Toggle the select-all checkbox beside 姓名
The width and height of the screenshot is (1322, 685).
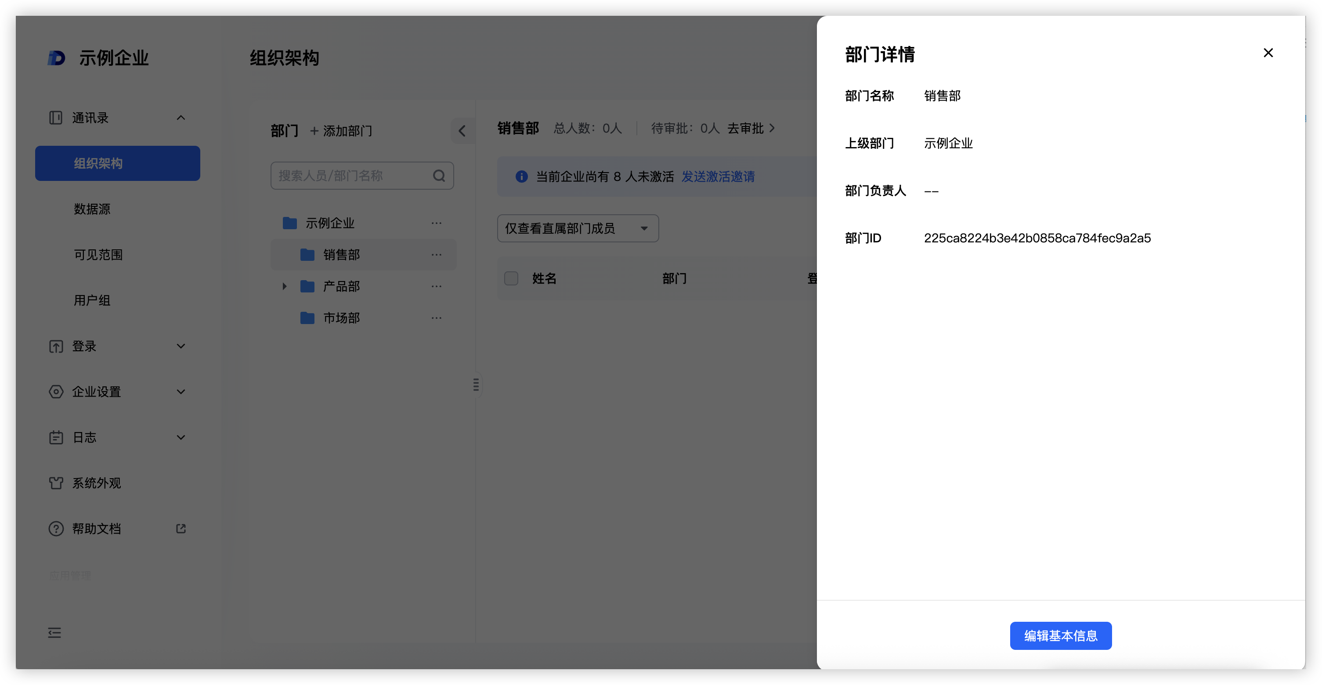point(511,279)
